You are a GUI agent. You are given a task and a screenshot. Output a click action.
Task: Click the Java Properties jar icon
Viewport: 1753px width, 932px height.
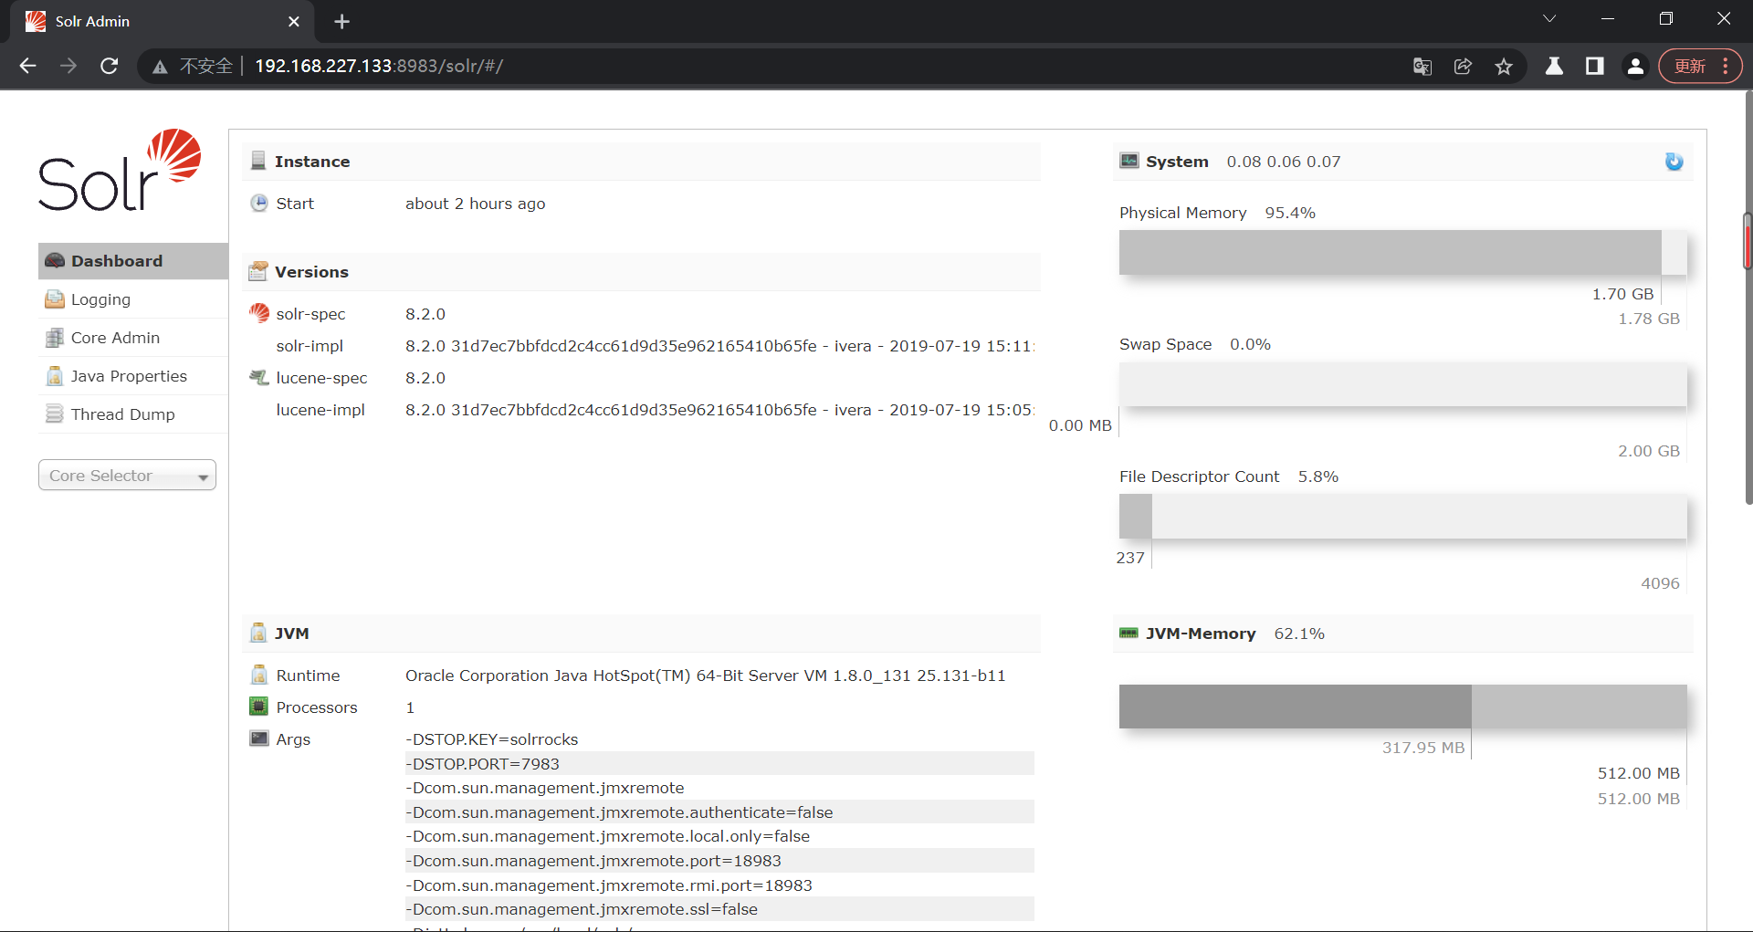click(x=55, y=376)
